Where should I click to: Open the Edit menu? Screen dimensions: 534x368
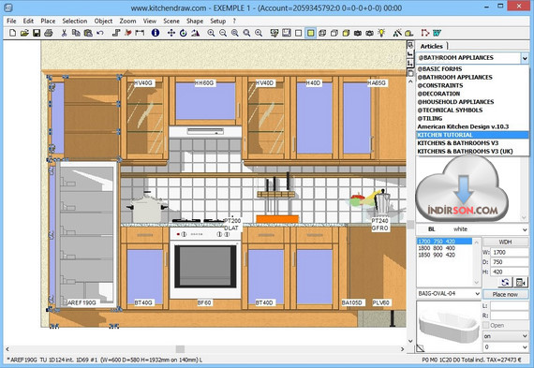point(28,21)
